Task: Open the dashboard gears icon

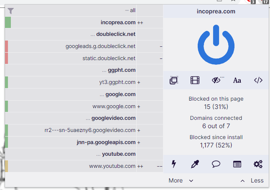Action: click(258, 164)
